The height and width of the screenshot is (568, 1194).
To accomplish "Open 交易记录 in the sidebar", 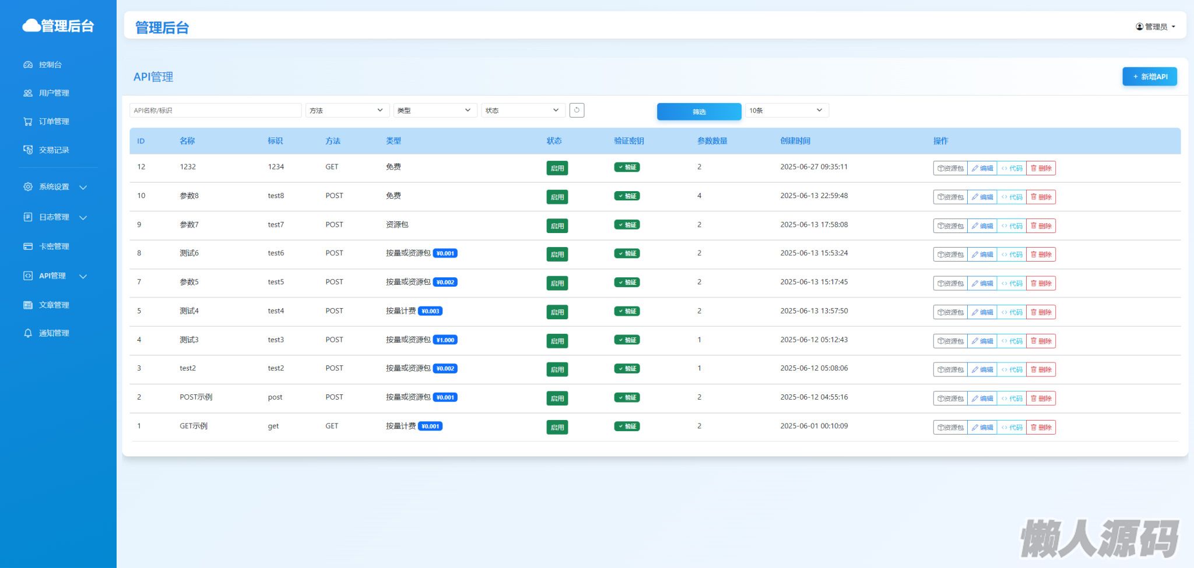I will pyautogui.click(x=54, y=150).
